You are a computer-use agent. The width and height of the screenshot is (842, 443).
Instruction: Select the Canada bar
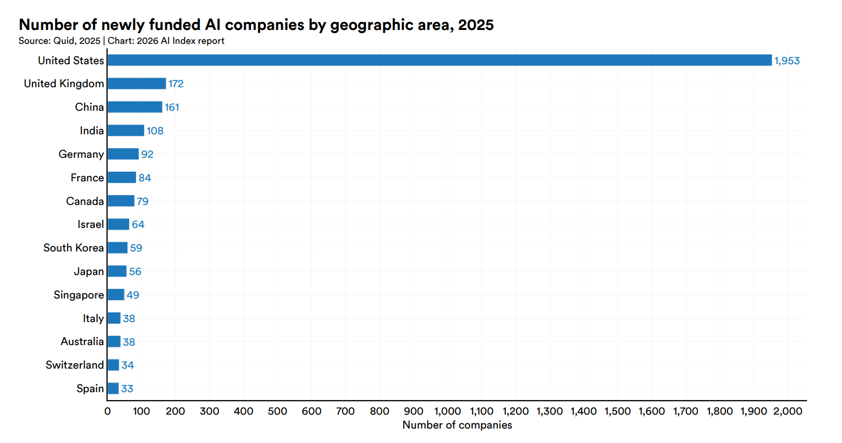tap(121, 201)
